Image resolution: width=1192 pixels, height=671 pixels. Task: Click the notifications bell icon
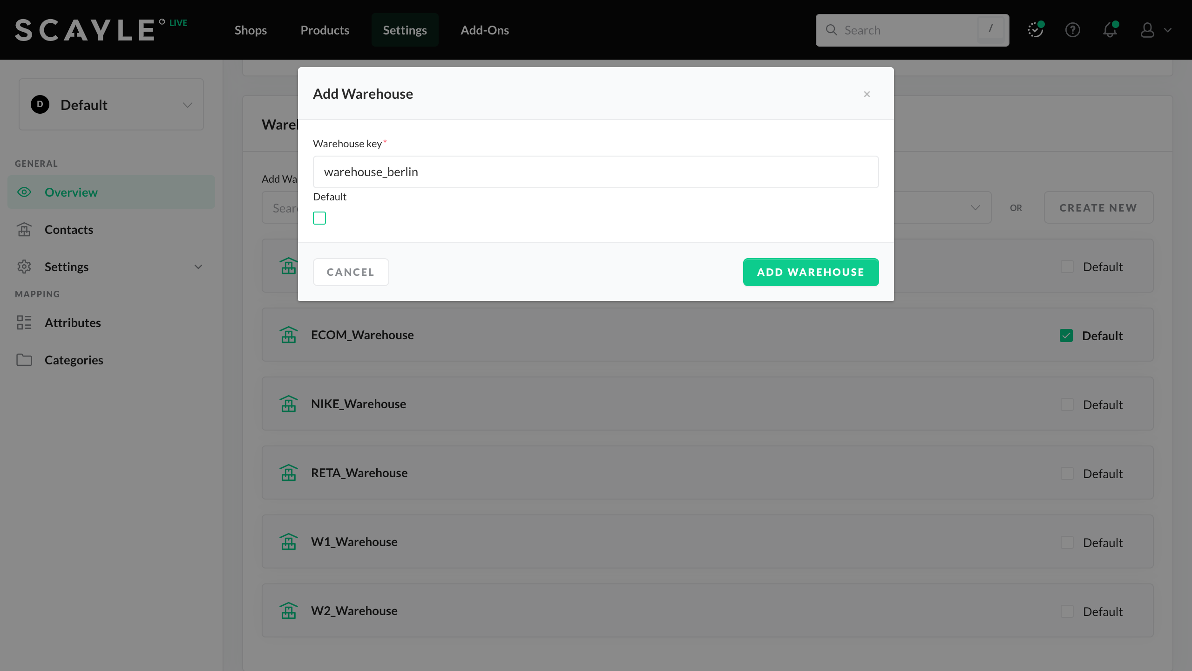click(1110, 30)
